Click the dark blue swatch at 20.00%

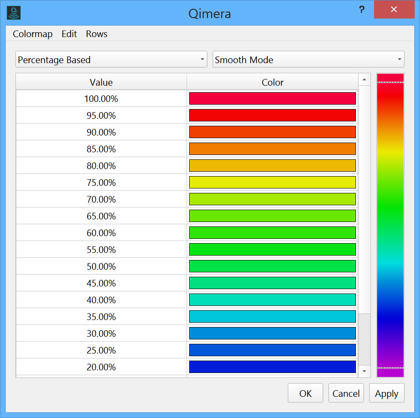click(x=272, y=367)
